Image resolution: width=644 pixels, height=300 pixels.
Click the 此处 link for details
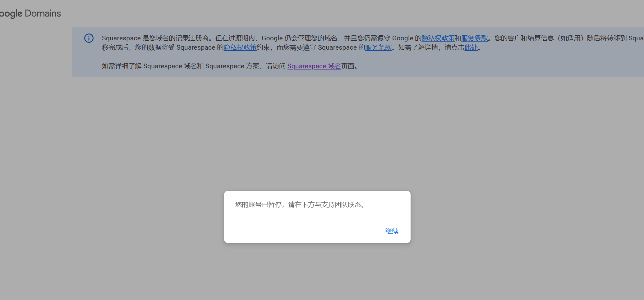tap(471, 47)
